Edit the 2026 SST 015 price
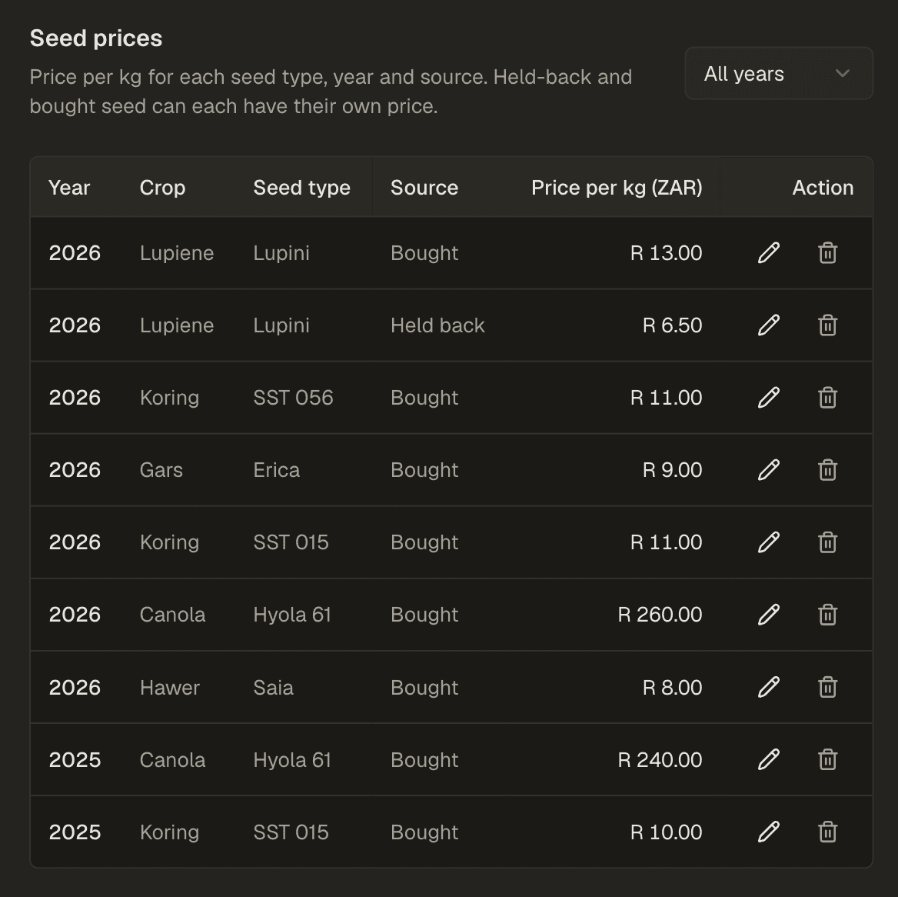 click(769, 542)
